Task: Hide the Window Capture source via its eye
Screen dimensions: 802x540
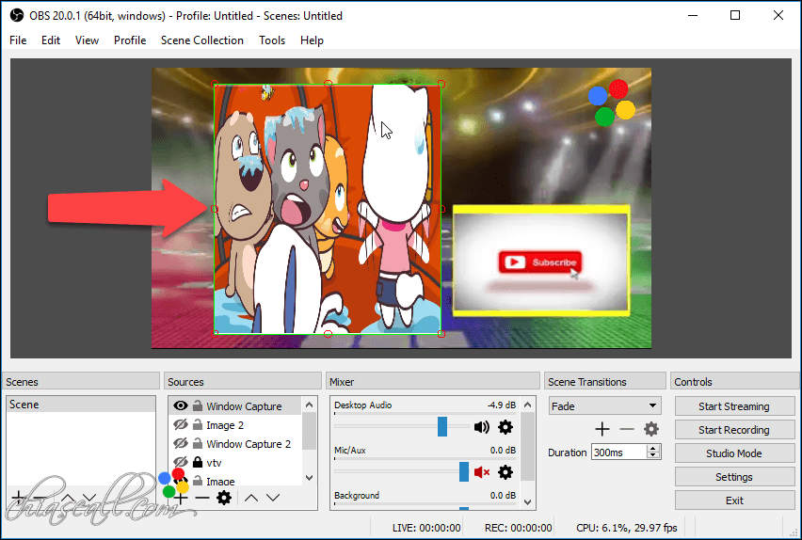Action: coord(181,406)
